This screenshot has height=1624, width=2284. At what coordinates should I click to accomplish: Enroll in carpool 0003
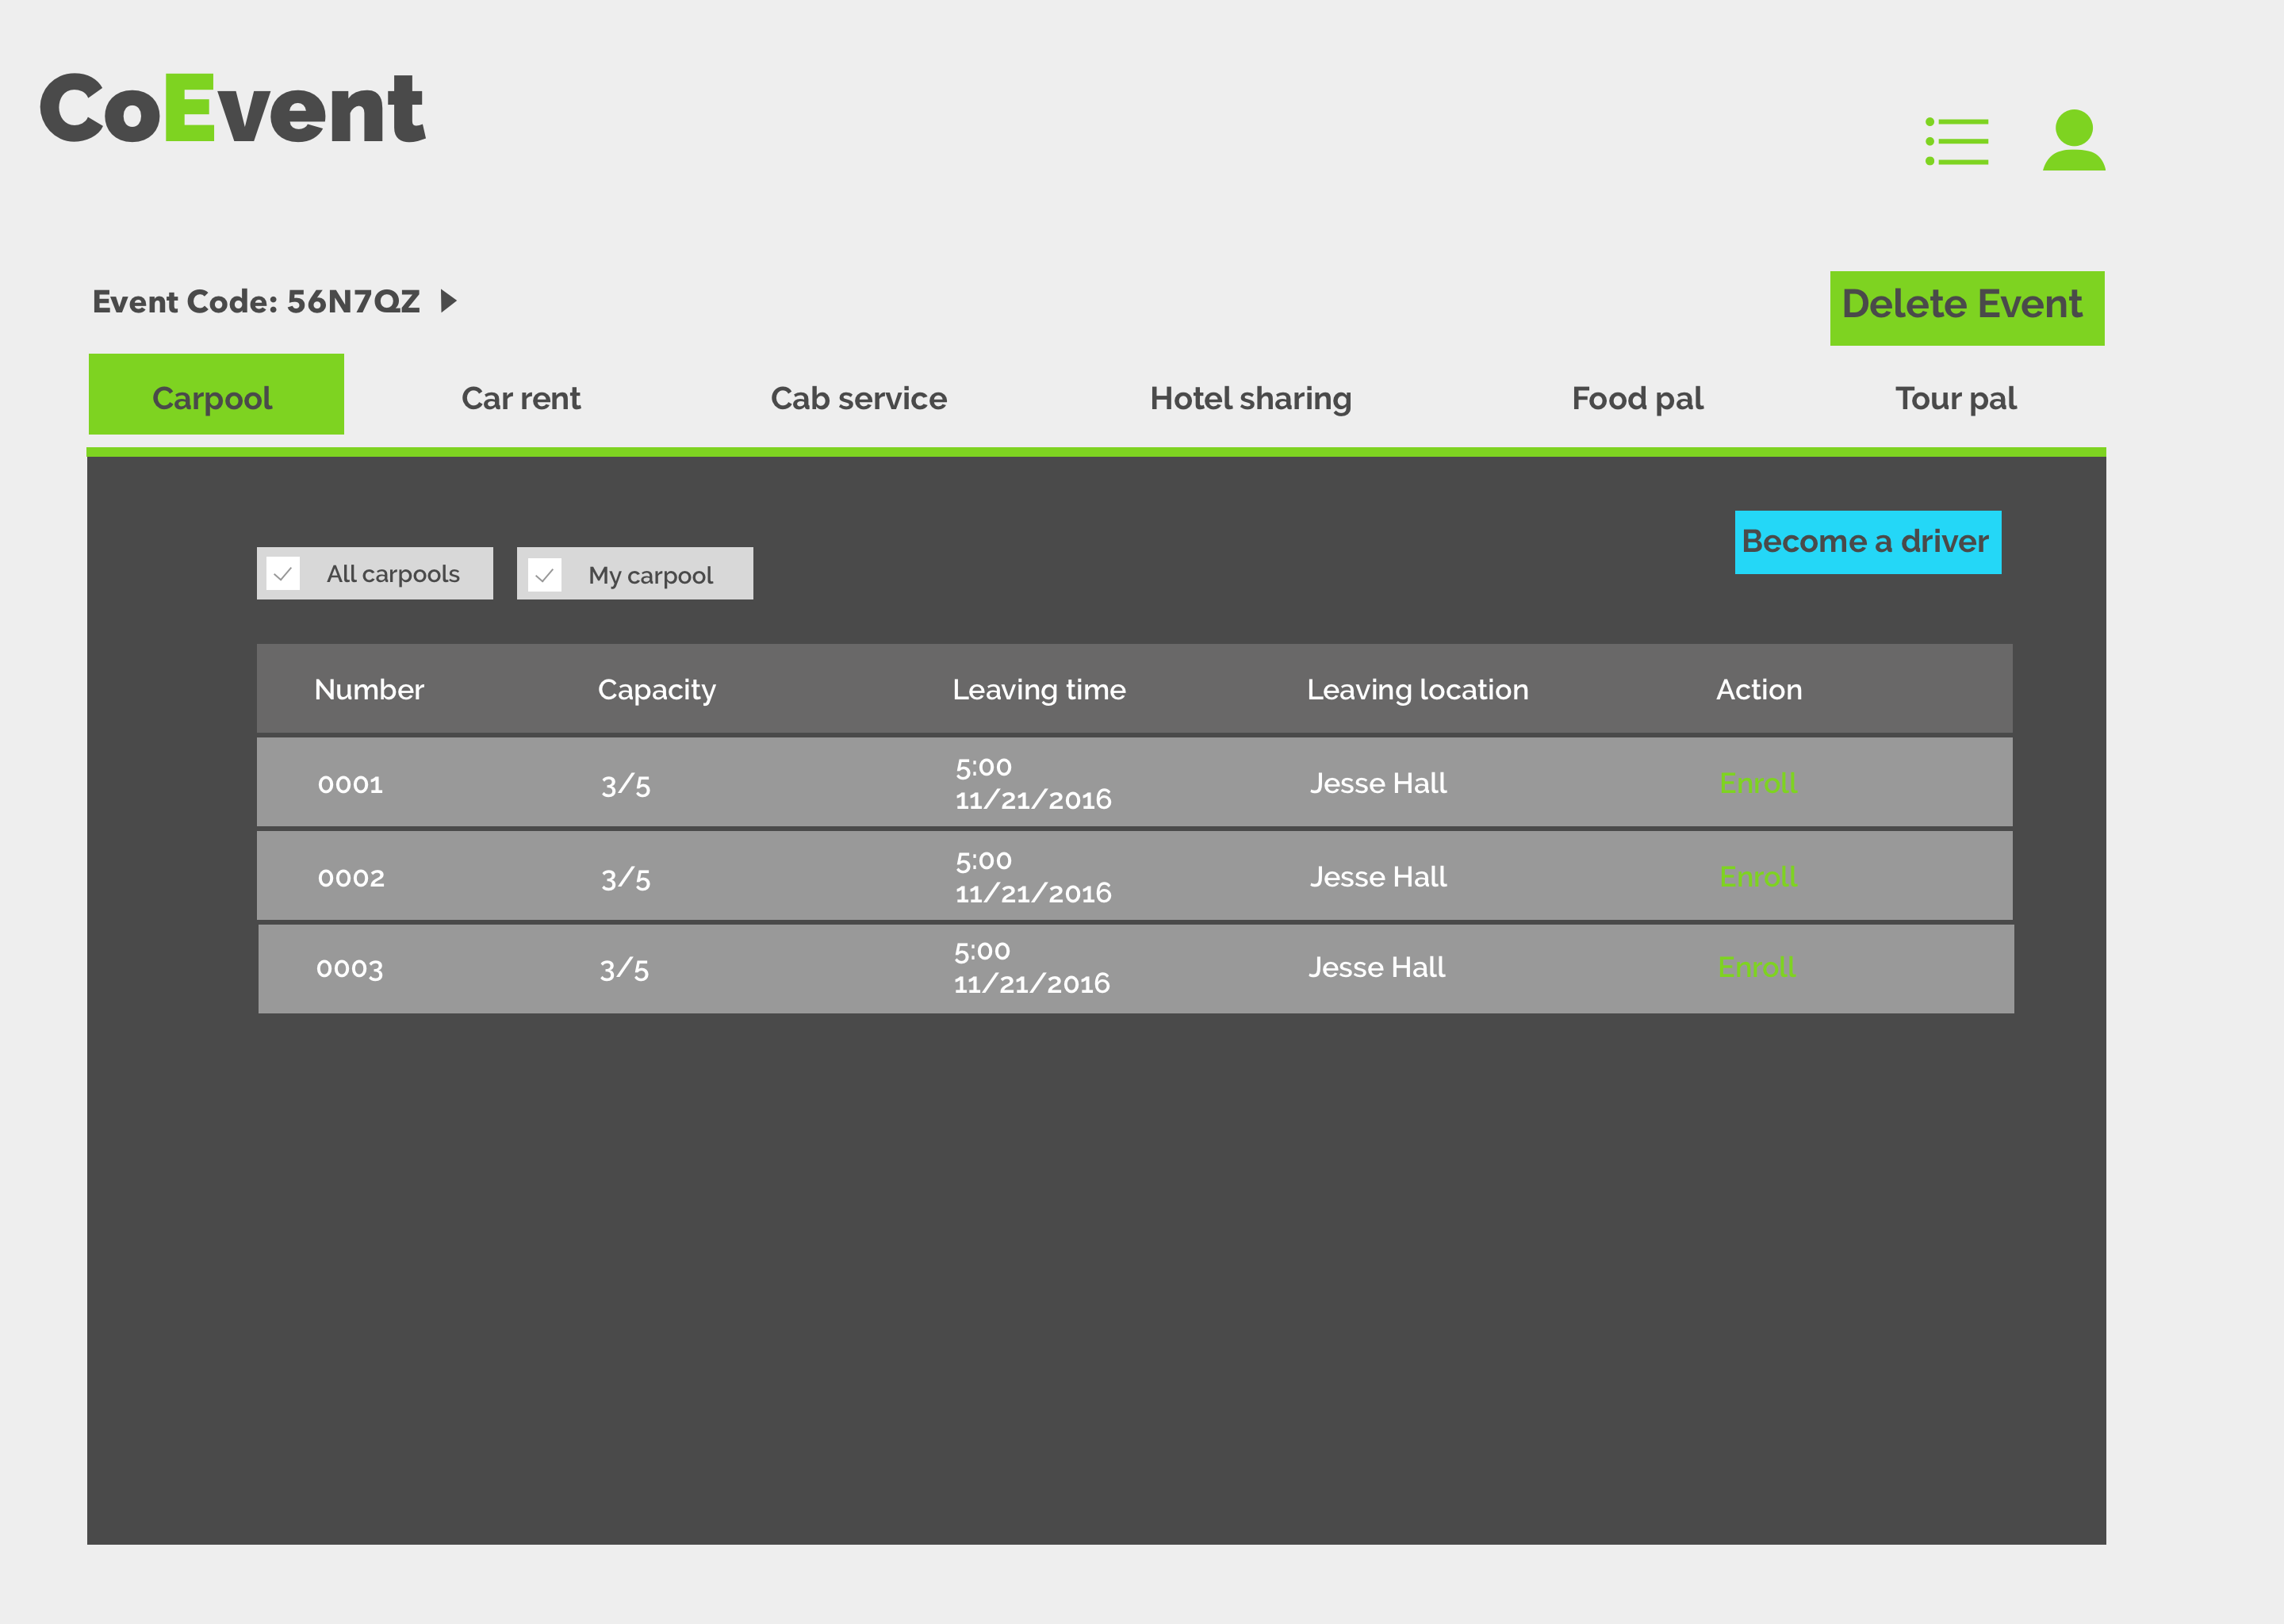(1756, 967)
